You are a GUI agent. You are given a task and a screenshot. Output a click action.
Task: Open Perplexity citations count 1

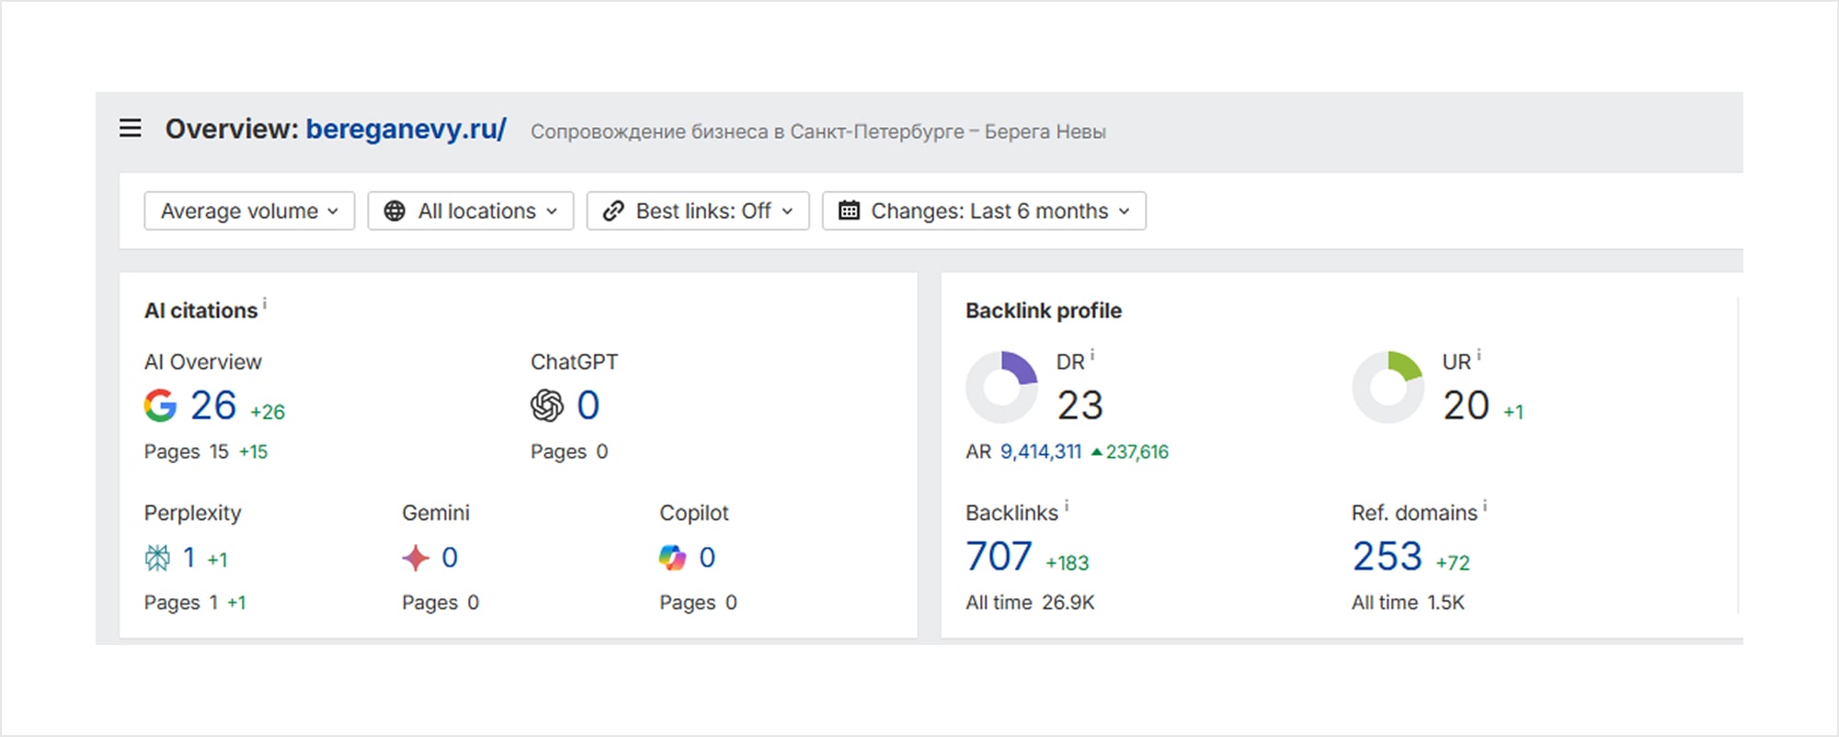(188, 558)
